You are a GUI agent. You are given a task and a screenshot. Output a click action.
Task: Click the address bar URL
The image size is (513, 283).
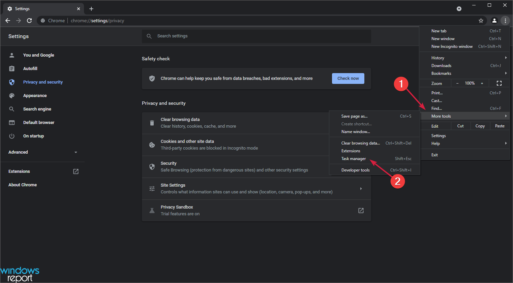click(97, 21)
